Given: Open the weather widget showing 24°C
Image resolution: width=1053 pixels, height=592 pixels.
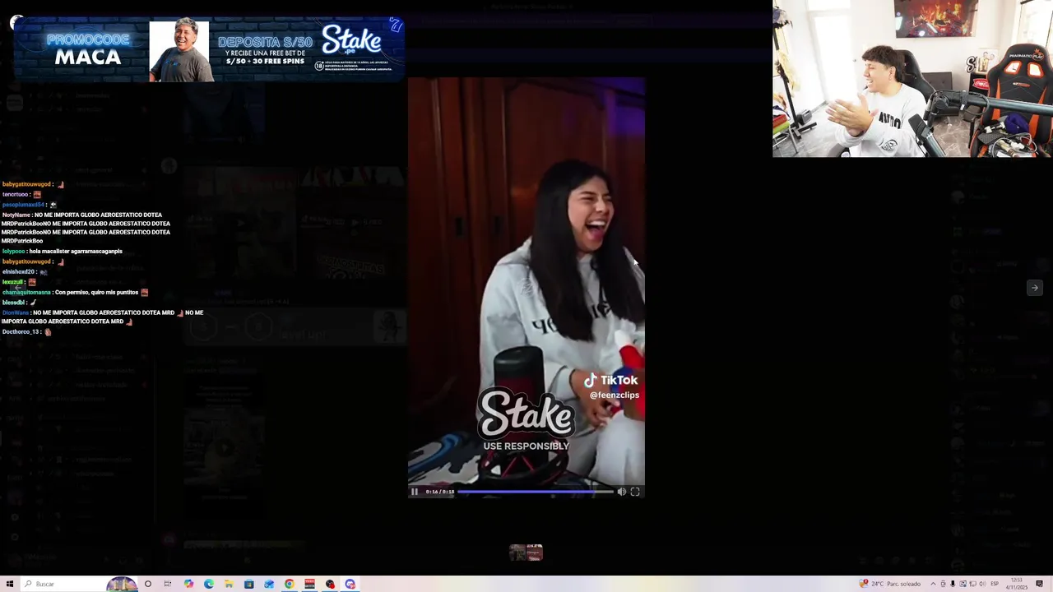Looking at the screenshot, I should [x=890, y=584].
